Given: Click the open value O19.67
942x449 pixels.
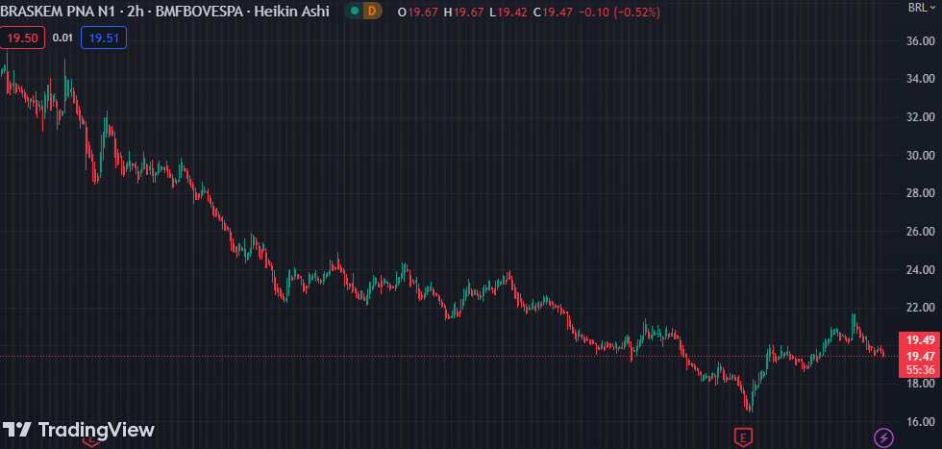Looking at the screenshot, I should tap(417, 12).
